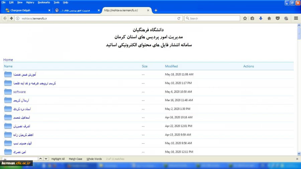
Task: Click the find bar text field
Action: coord(20,159)
